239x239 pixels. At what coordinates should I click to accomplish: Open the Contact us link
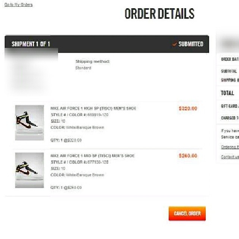coord(230,157)
